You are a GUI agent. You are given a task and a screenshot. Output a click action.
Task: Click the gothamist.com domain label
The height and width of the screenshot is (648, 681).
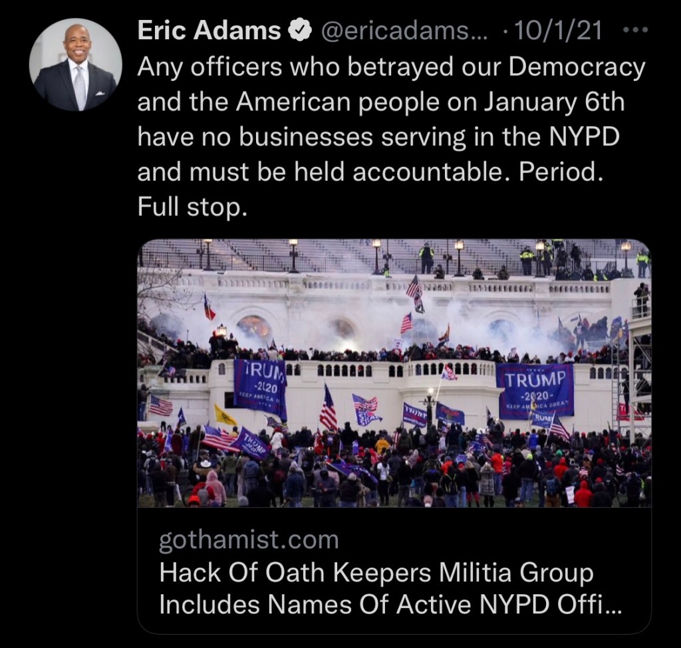coord(249,540)
